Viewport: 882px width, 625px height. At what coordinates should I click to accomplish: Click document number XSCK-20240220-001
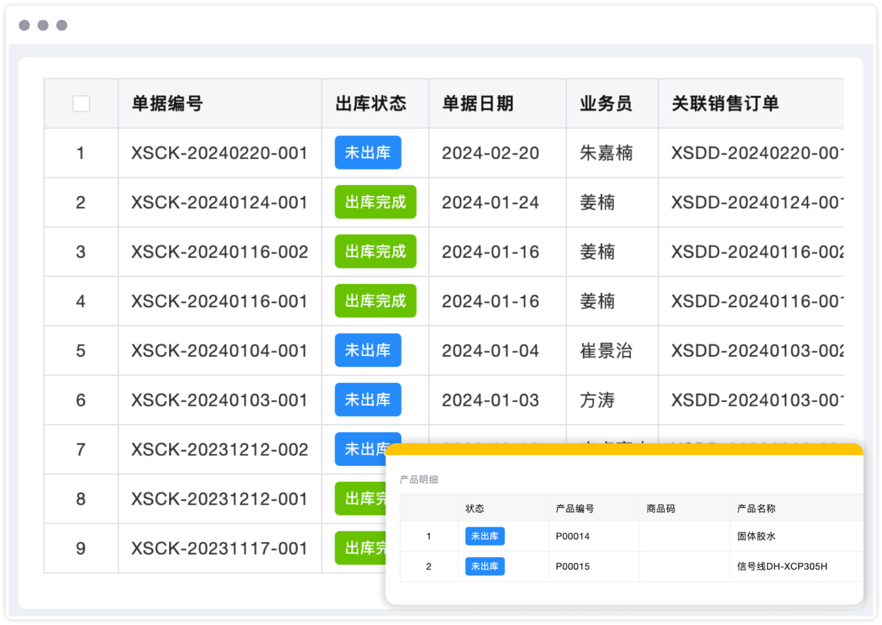[x=219, y=153]
